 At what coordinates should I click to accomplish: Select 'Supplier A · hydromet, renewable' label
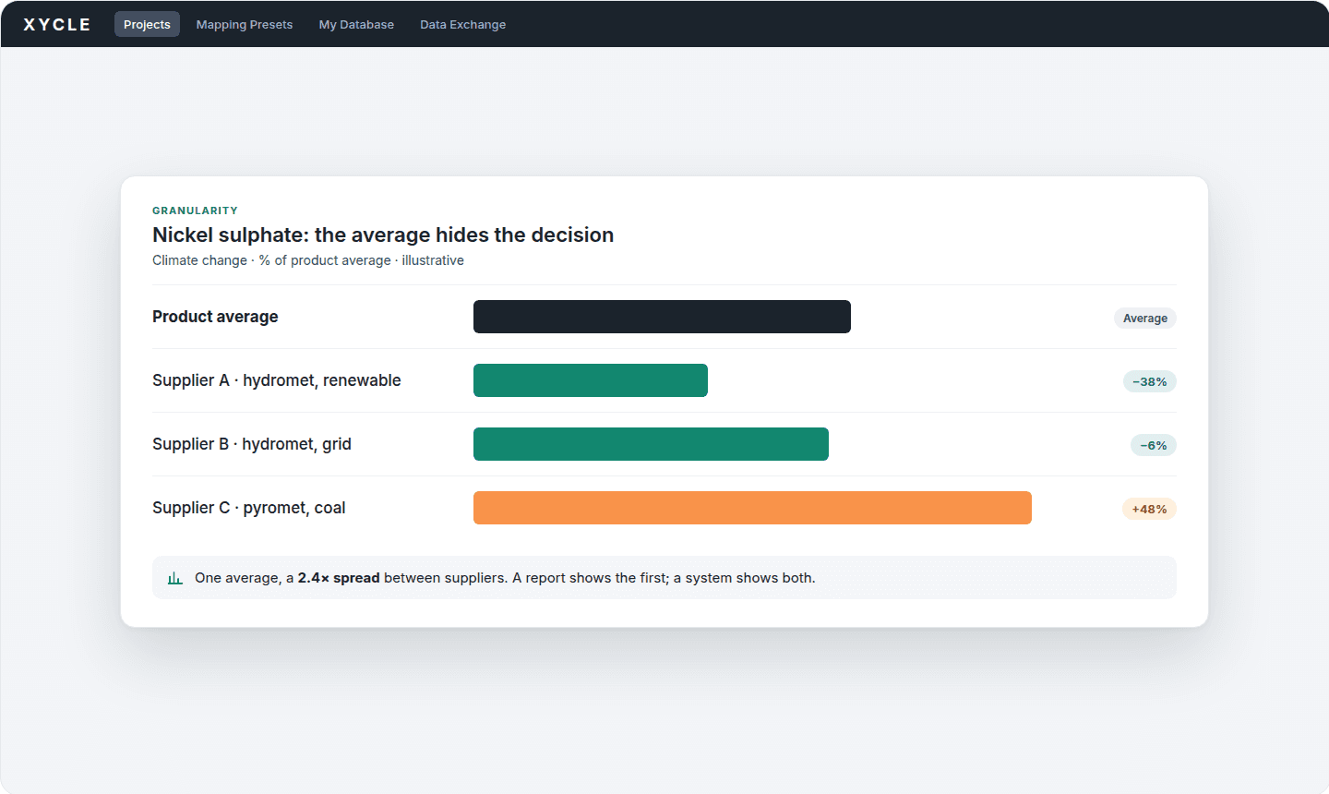coord(277,380)
